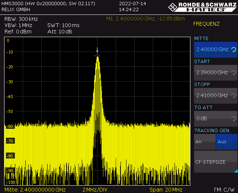Click the rotary knob icon in TG ATT
238x193 pixels.
point(234,119)
